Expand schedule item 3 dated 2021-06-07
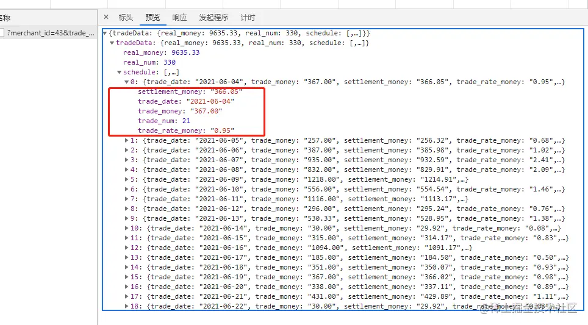Image resolution: width=588 pixels, height=325 pixels. 127,160
